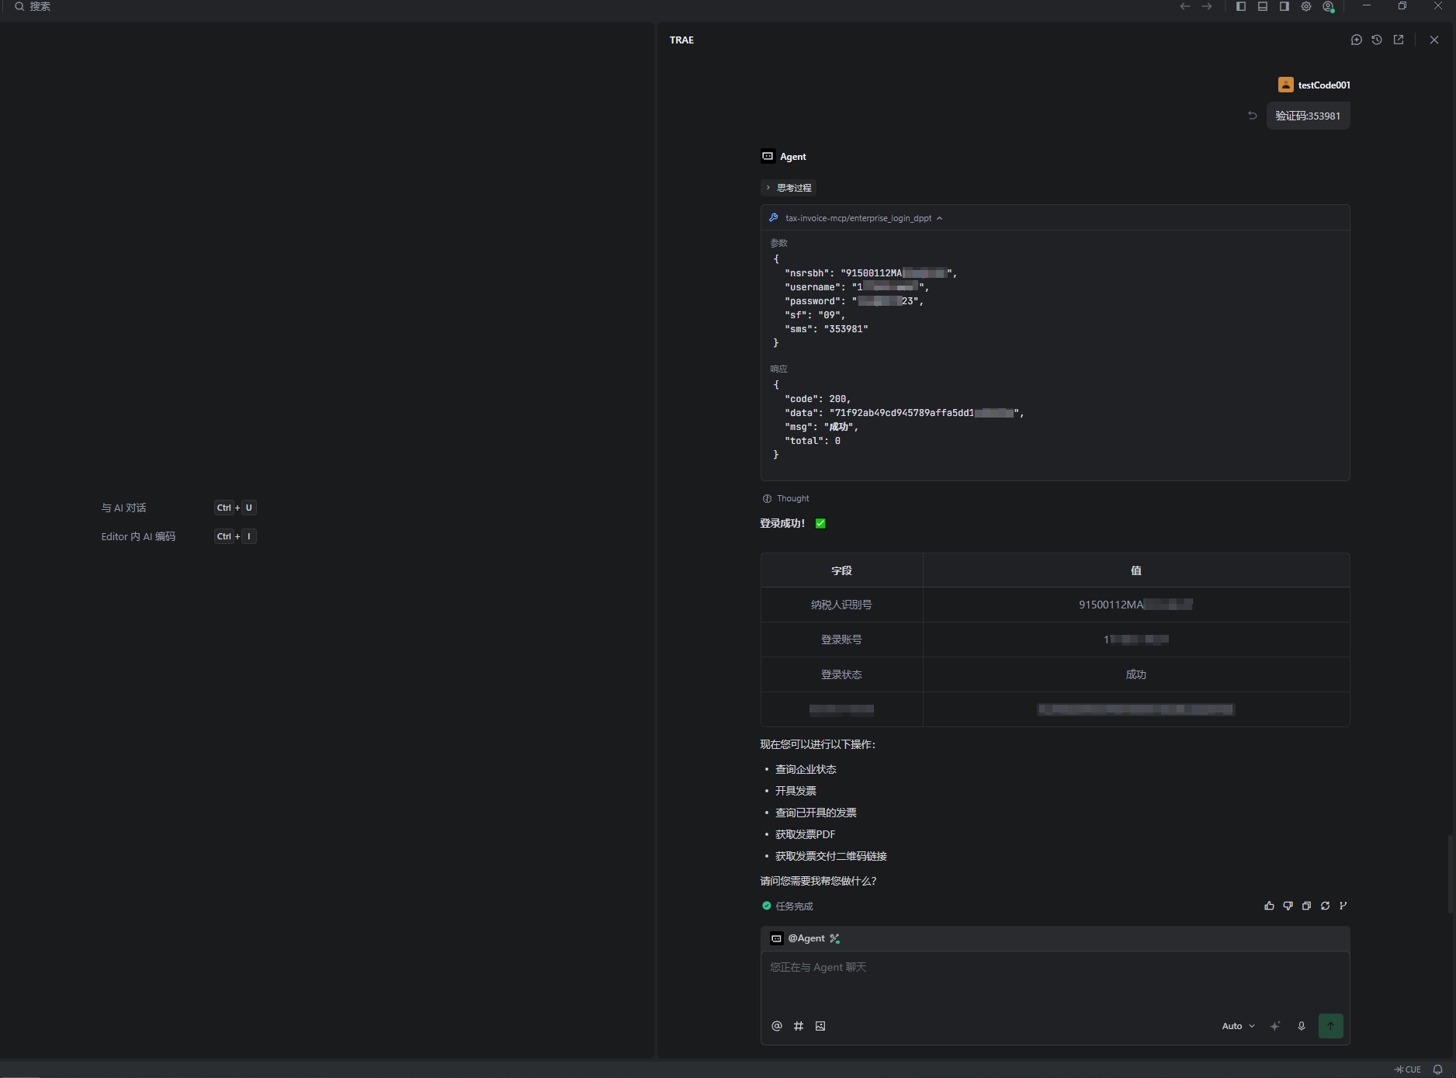Toggle the bottom panel layout icon

point(1263,6)
